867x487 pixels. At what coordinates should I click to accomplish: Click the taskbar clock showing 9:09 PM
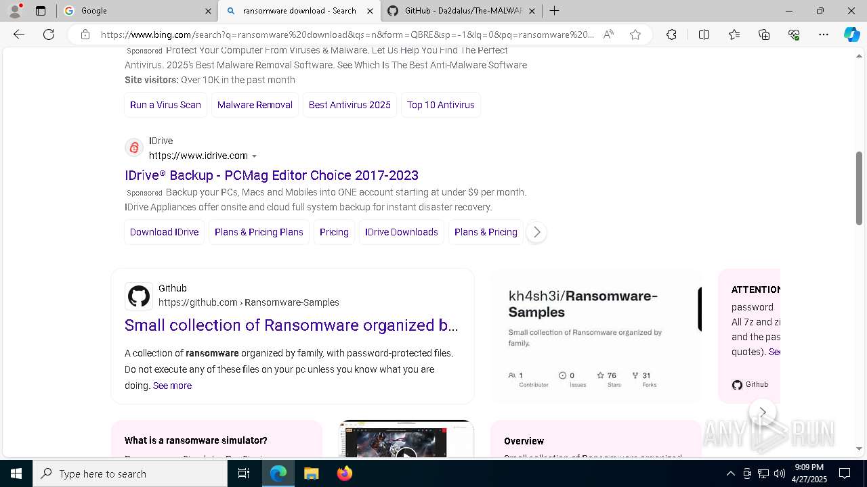809,473
